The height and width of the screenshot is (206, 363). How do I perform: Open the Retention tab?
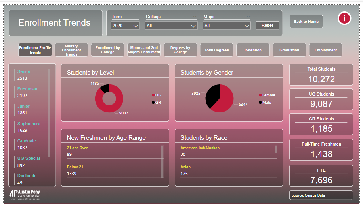coord(253,50)
